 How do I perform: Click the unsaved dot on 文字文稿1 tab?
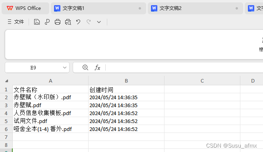140,8
